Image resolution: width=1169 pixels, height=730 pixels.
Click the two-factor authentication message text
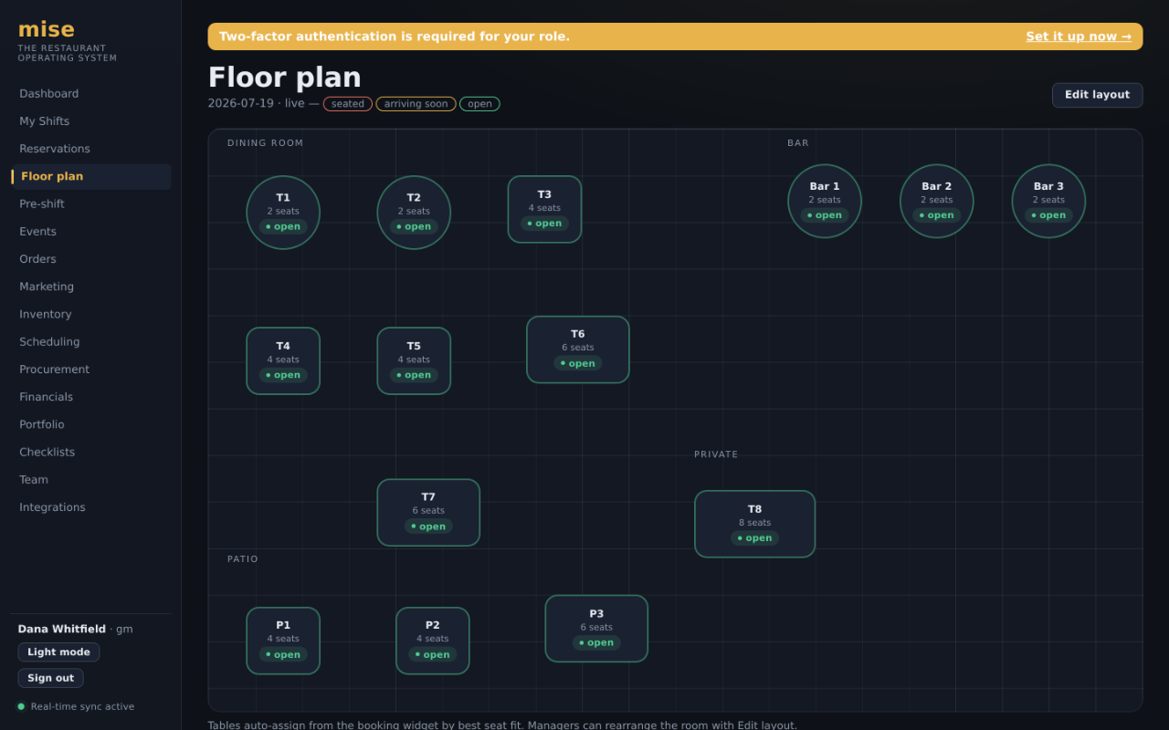tap(395, 36)
